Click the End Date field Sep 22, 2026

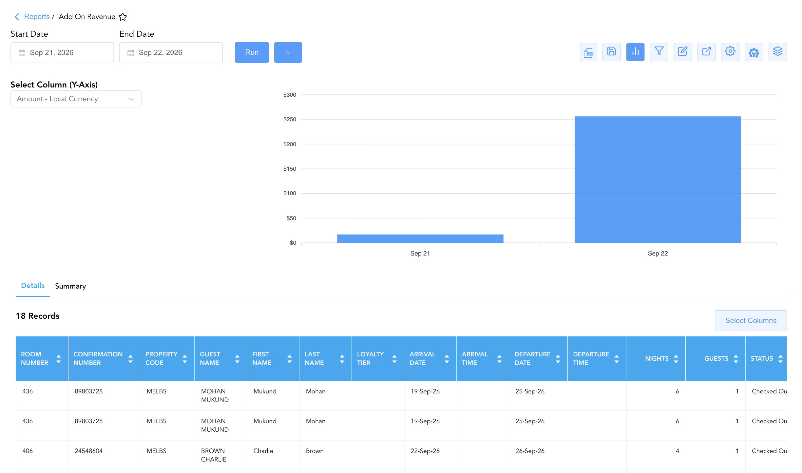point(171,53)
